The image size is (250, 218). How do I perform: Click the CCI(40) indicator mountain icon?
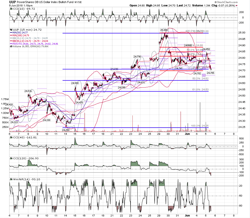11,138
